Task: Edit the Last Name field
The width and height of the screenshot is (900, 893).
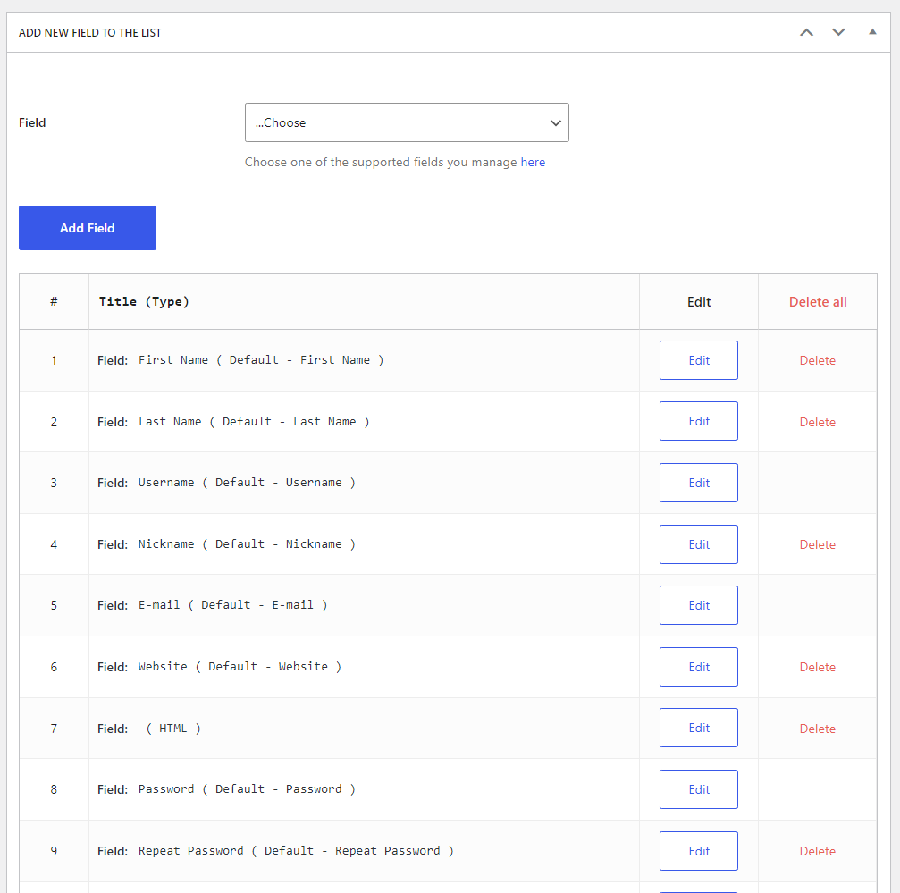Action: pyautogui.click(x=698, y=421)
